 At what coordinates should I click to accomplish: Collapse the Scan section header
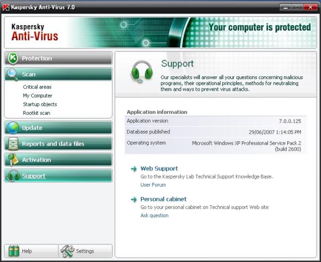pos(58,74)
